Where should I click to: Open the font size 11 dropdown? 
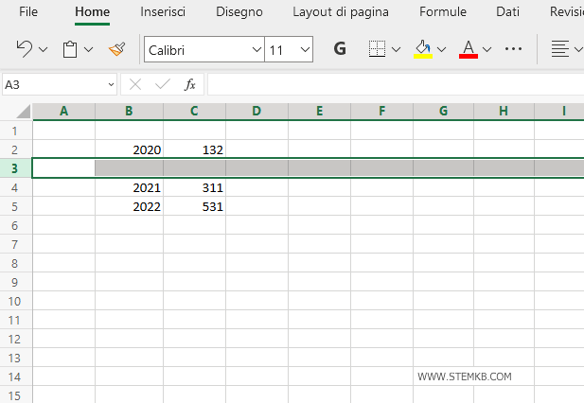304,49
